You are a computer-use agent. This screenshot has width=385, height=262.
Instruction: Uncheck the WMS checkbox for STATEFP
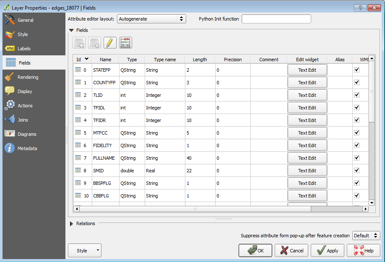tap(357, 70)
